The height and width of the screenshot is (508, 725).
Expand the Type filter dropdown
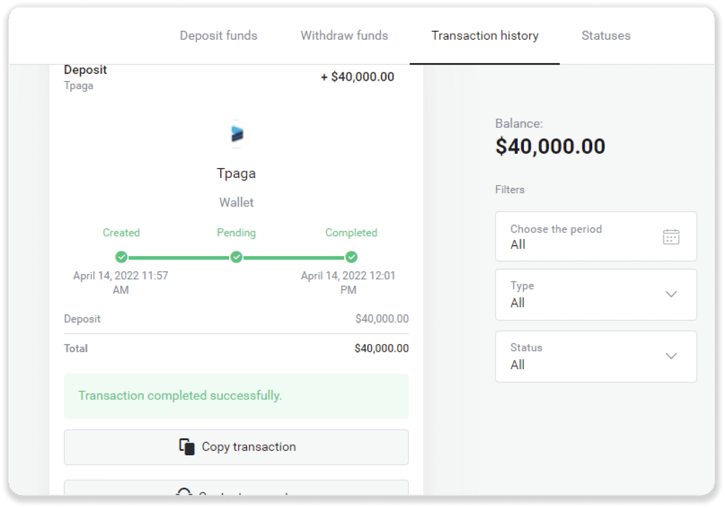coord(596,294)
